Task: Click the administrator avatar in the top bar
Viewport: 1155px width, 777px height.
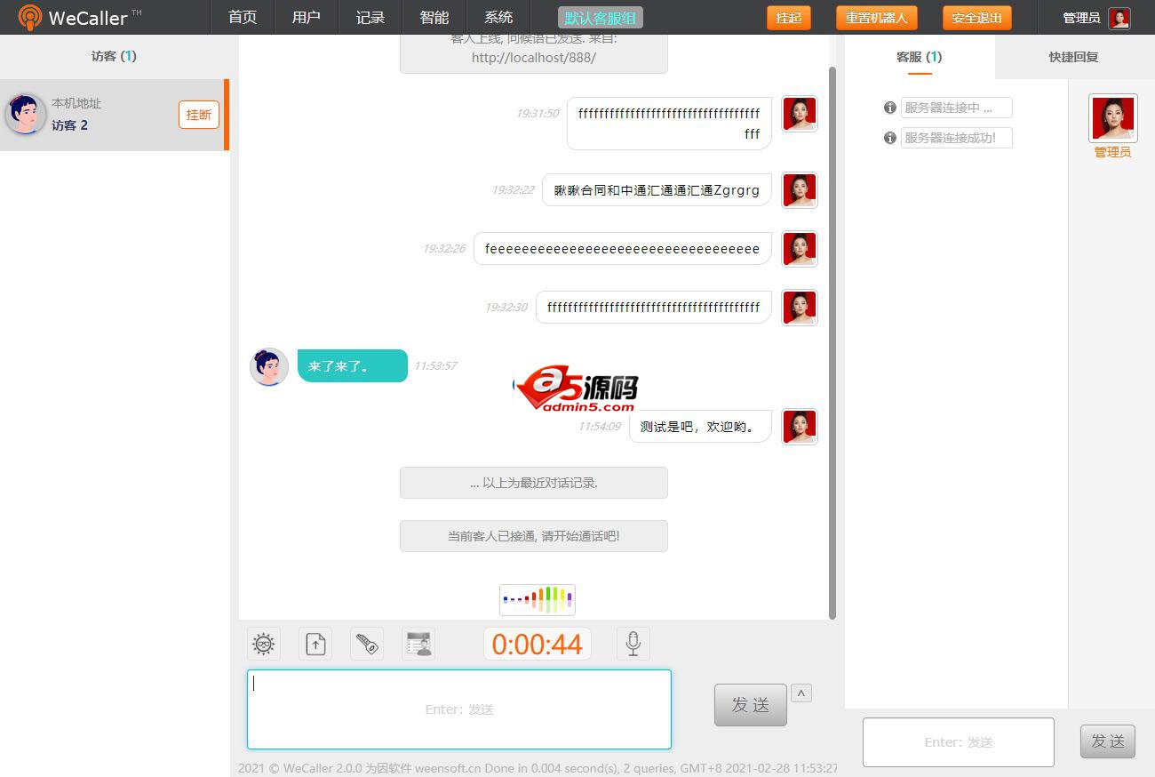Action: (1119, 17)
